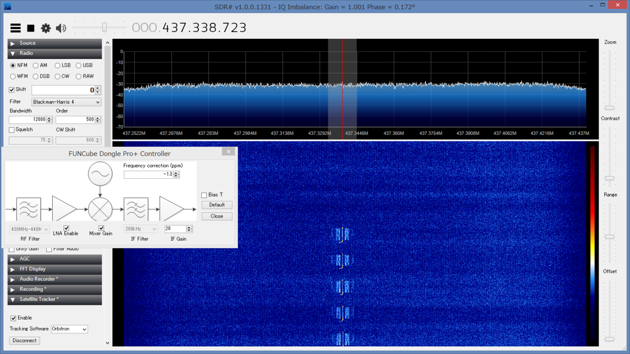The height and width of the screenshot is (354, 630).
Task: Click the Close button in the controller
Action: [217, 216]
